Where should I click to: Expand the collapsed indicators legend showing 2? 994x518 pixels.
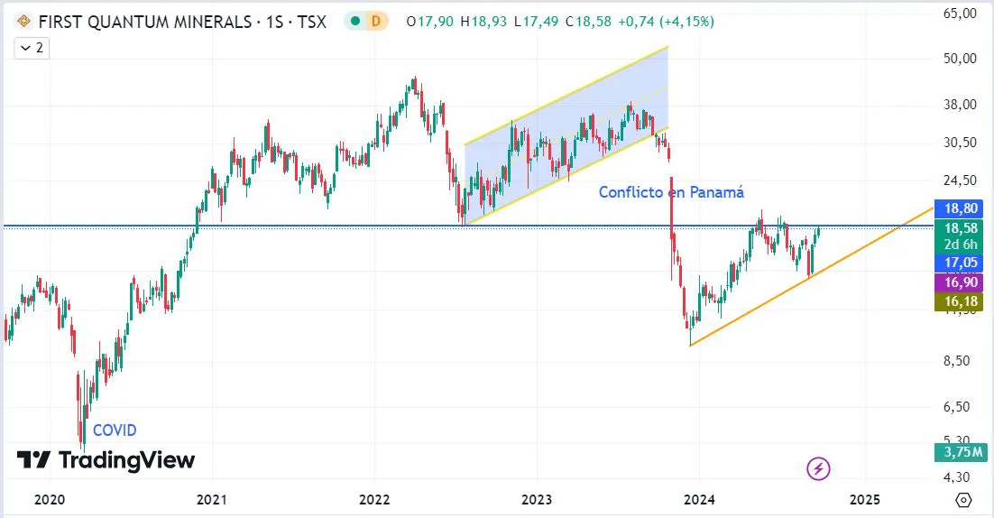click(x=31, y=48)
